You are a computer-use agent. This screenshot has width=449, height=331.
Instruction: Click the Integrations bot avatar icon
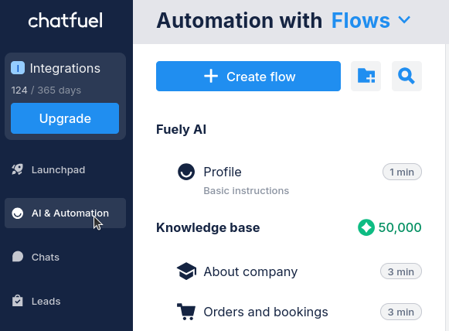pos(18,68)
